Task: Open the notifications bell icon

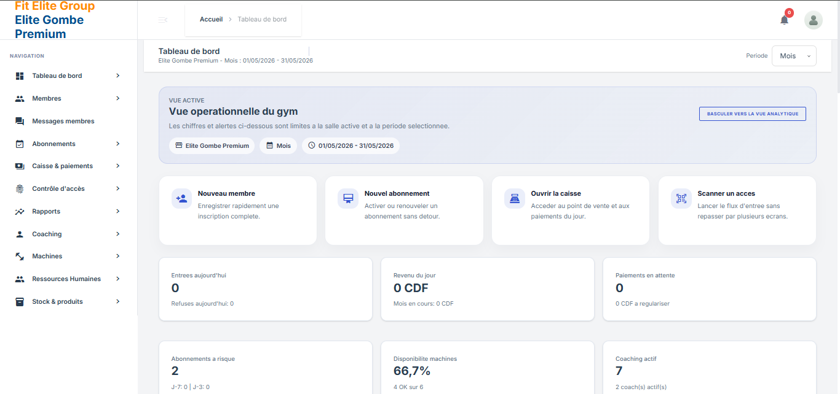Action: [784, 20]
